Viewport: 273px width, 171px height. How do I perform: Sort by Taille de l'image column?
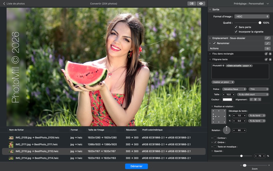tap(96, 130)
